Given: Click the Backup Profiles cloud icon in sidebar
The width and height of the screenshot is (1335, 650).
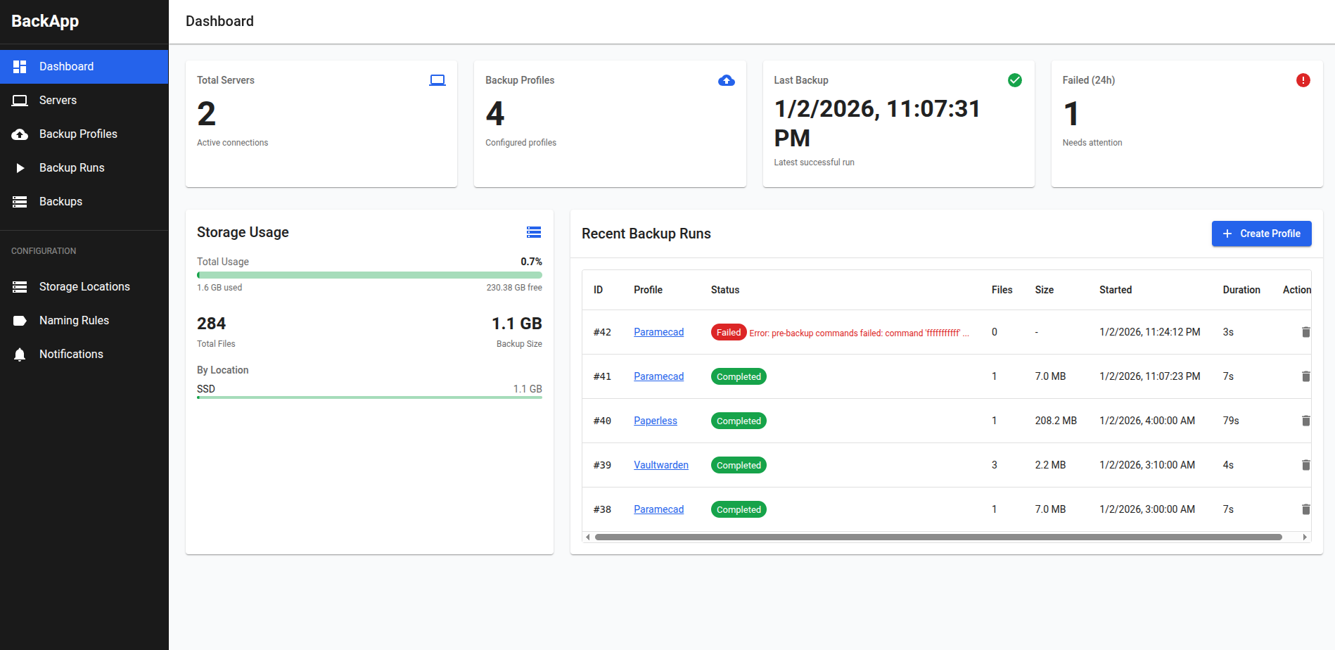Looking at the screenshot, I should click(x=20, y=134).
